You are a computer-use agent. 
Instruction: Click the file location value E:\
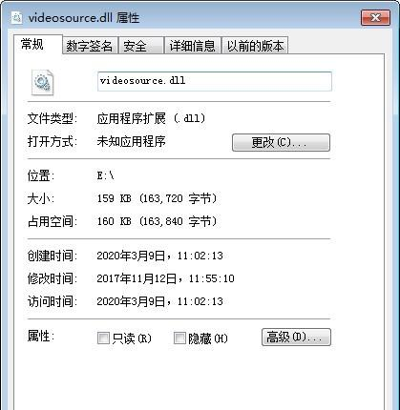tap(106, 175)
